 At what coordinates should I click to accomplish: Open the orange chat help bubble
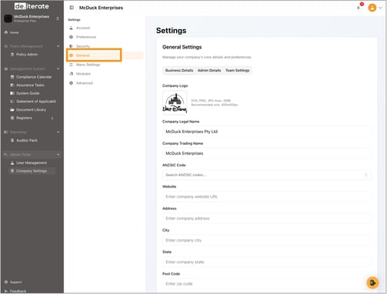click(372, 282)
